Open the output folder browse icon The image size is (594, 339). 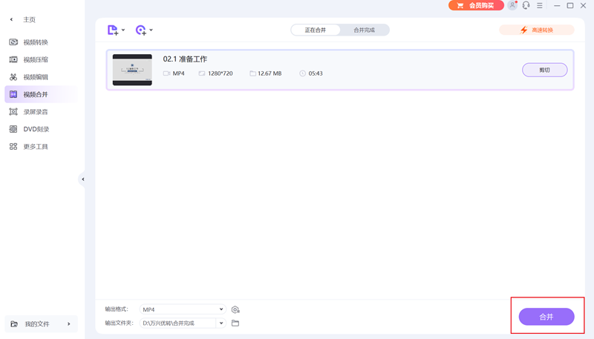(x=235, y=323)
